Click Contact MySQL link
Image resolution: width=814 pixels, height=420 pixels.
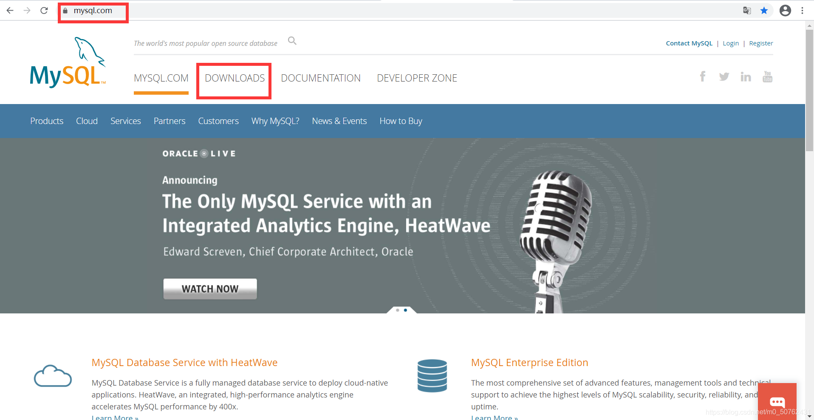pyautogui.click(x=689, y=43)
